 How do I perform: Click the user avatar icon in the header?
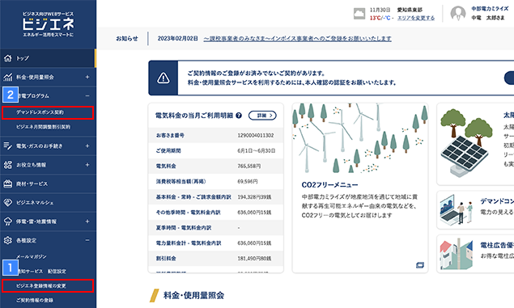(x=458, y=14)
